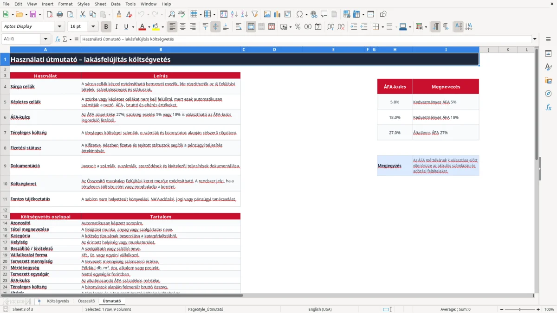Format as Percent icon

click(x=298, y=27)
